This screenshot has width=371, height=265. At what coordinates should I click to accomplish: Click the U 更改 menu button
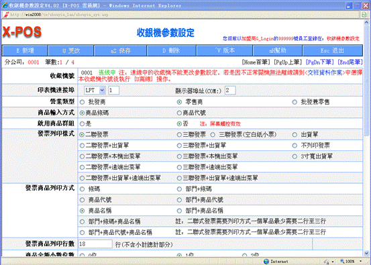(71, 50)
